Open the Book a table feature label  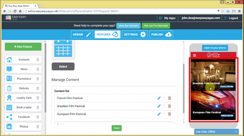coord(24,107)
